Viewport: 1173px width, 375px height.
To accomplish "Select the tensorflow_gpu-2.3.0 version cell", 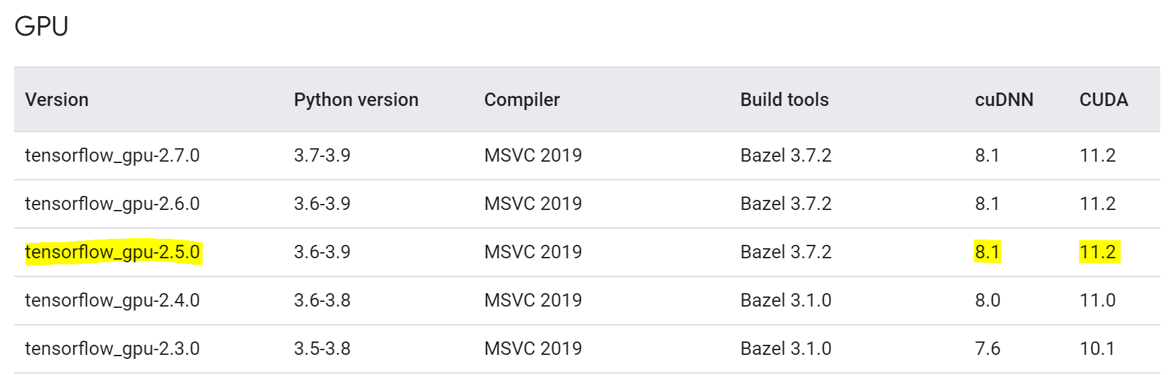I will pos(112,349).
